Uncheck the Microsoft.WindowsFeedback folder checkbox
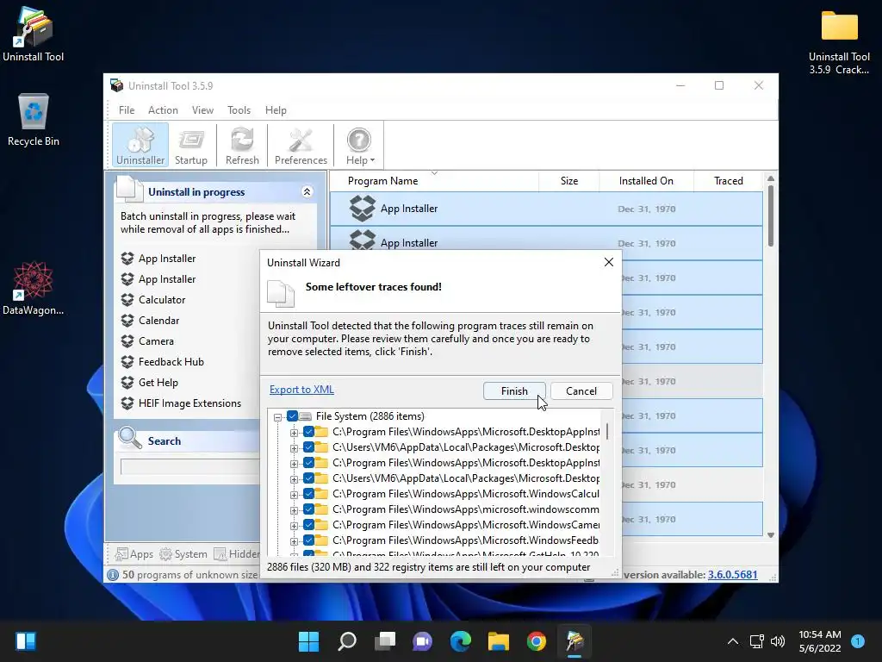 308,540
